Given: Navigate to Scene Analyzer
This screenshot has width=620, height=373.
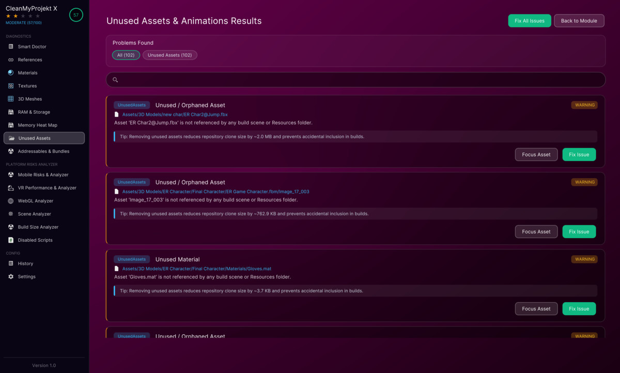Looking at the screenshot, I should (44, 214).
